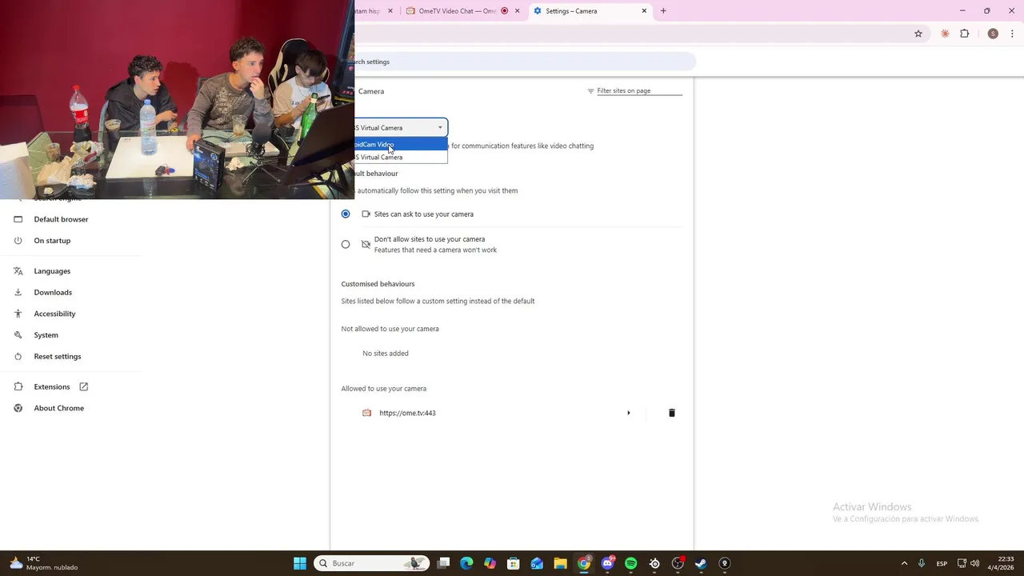Click the Reset settings clock icon

click(18, 357)
